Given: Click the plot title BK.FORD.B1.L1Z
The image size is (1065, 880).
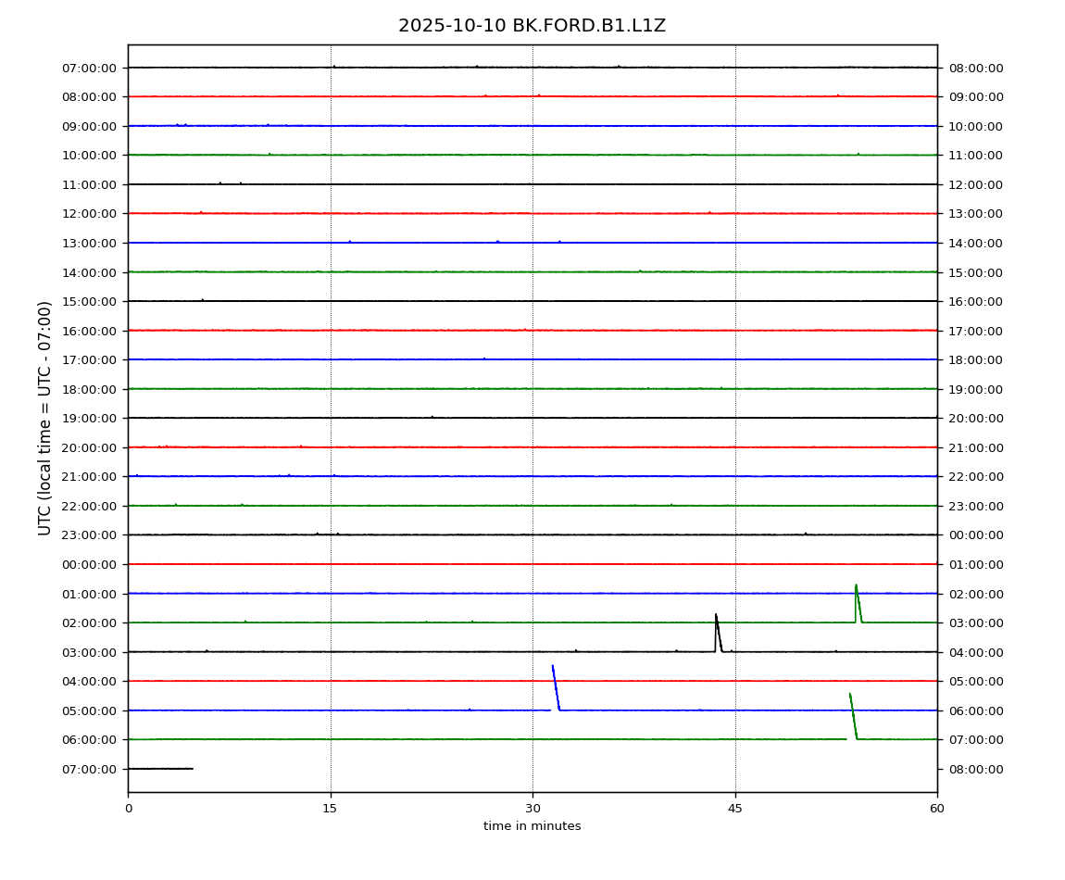Looking at the screenshot, I should pyautogui.click(x=532, y=26).
